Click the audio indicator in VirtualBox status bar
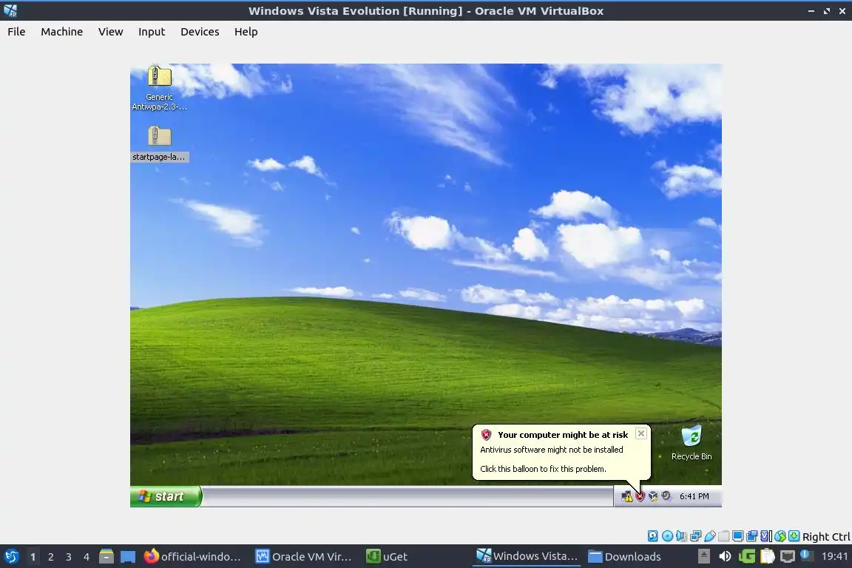852x568 pixels. tap(681, 536)
